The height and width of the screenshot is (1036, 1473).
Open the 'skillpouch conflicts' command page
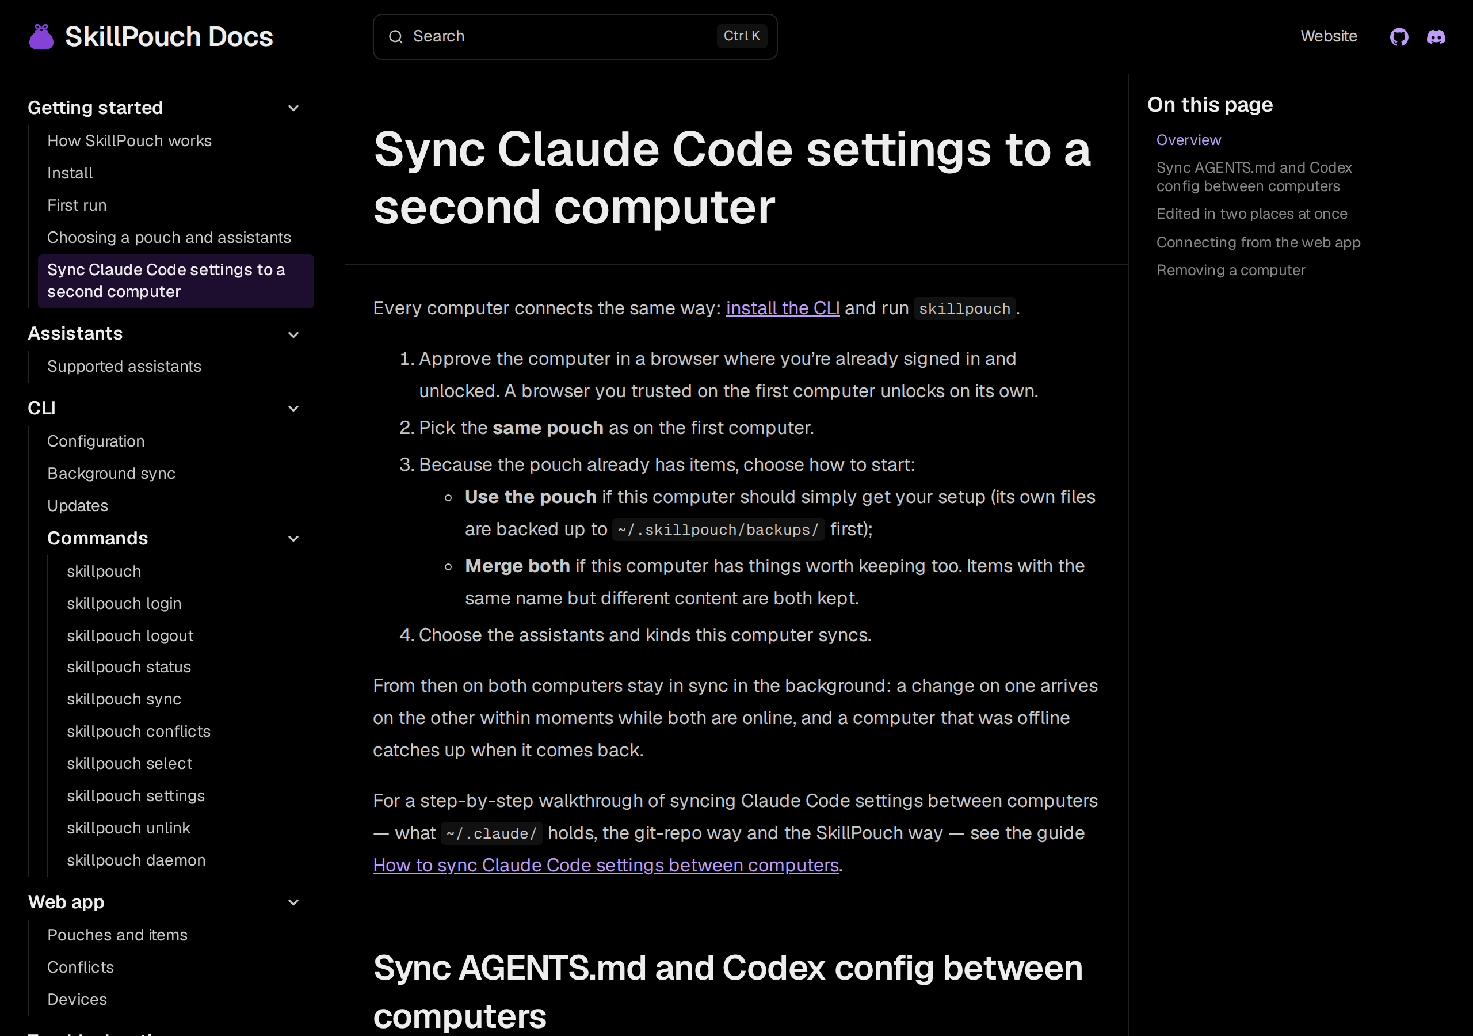pyautogui.click(x=139, y=731)
